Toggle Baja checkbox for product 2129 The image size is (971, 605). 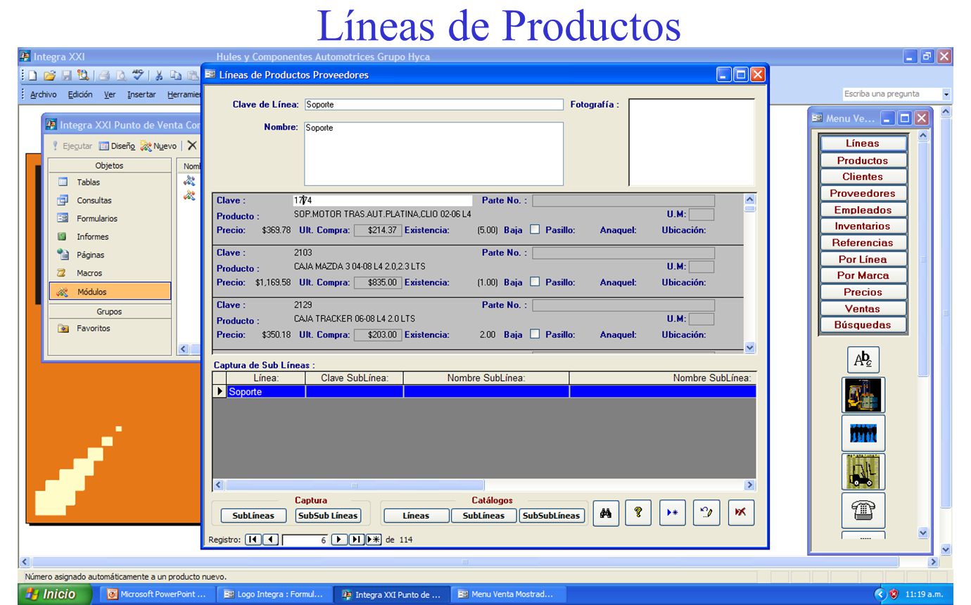(x=534, y=334)
